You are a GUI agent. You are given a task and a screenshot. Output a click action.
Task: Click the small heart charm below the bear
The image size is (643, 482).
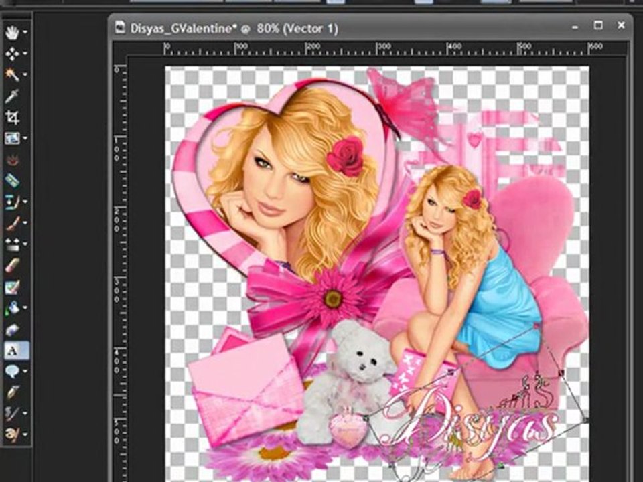coord(348,428)
